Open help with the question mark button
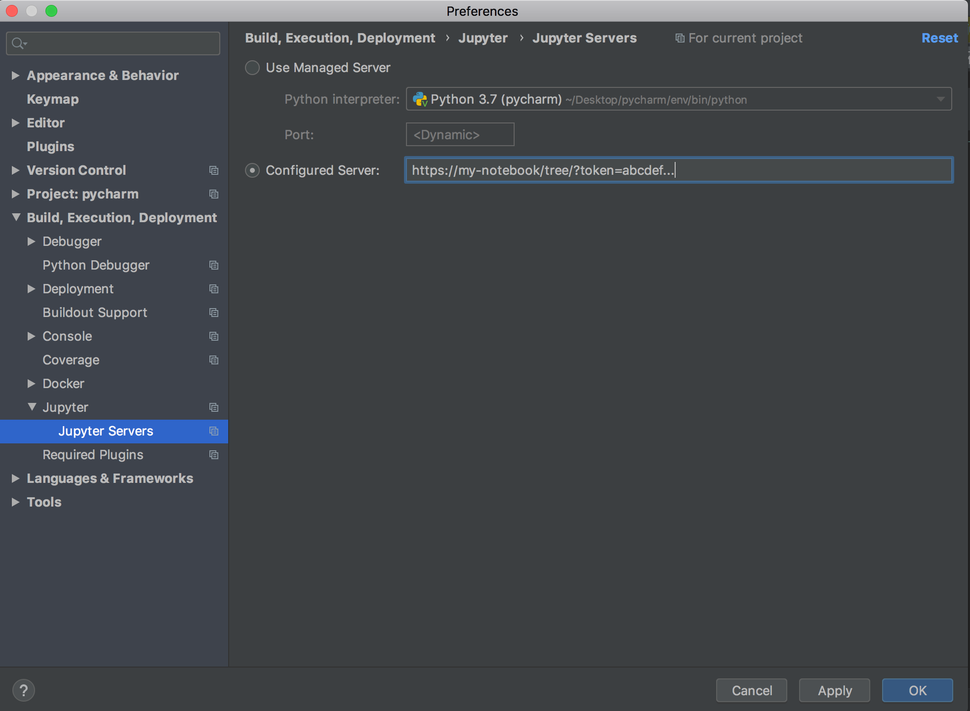This screenshot has width=970, height=711. [23, 690]
